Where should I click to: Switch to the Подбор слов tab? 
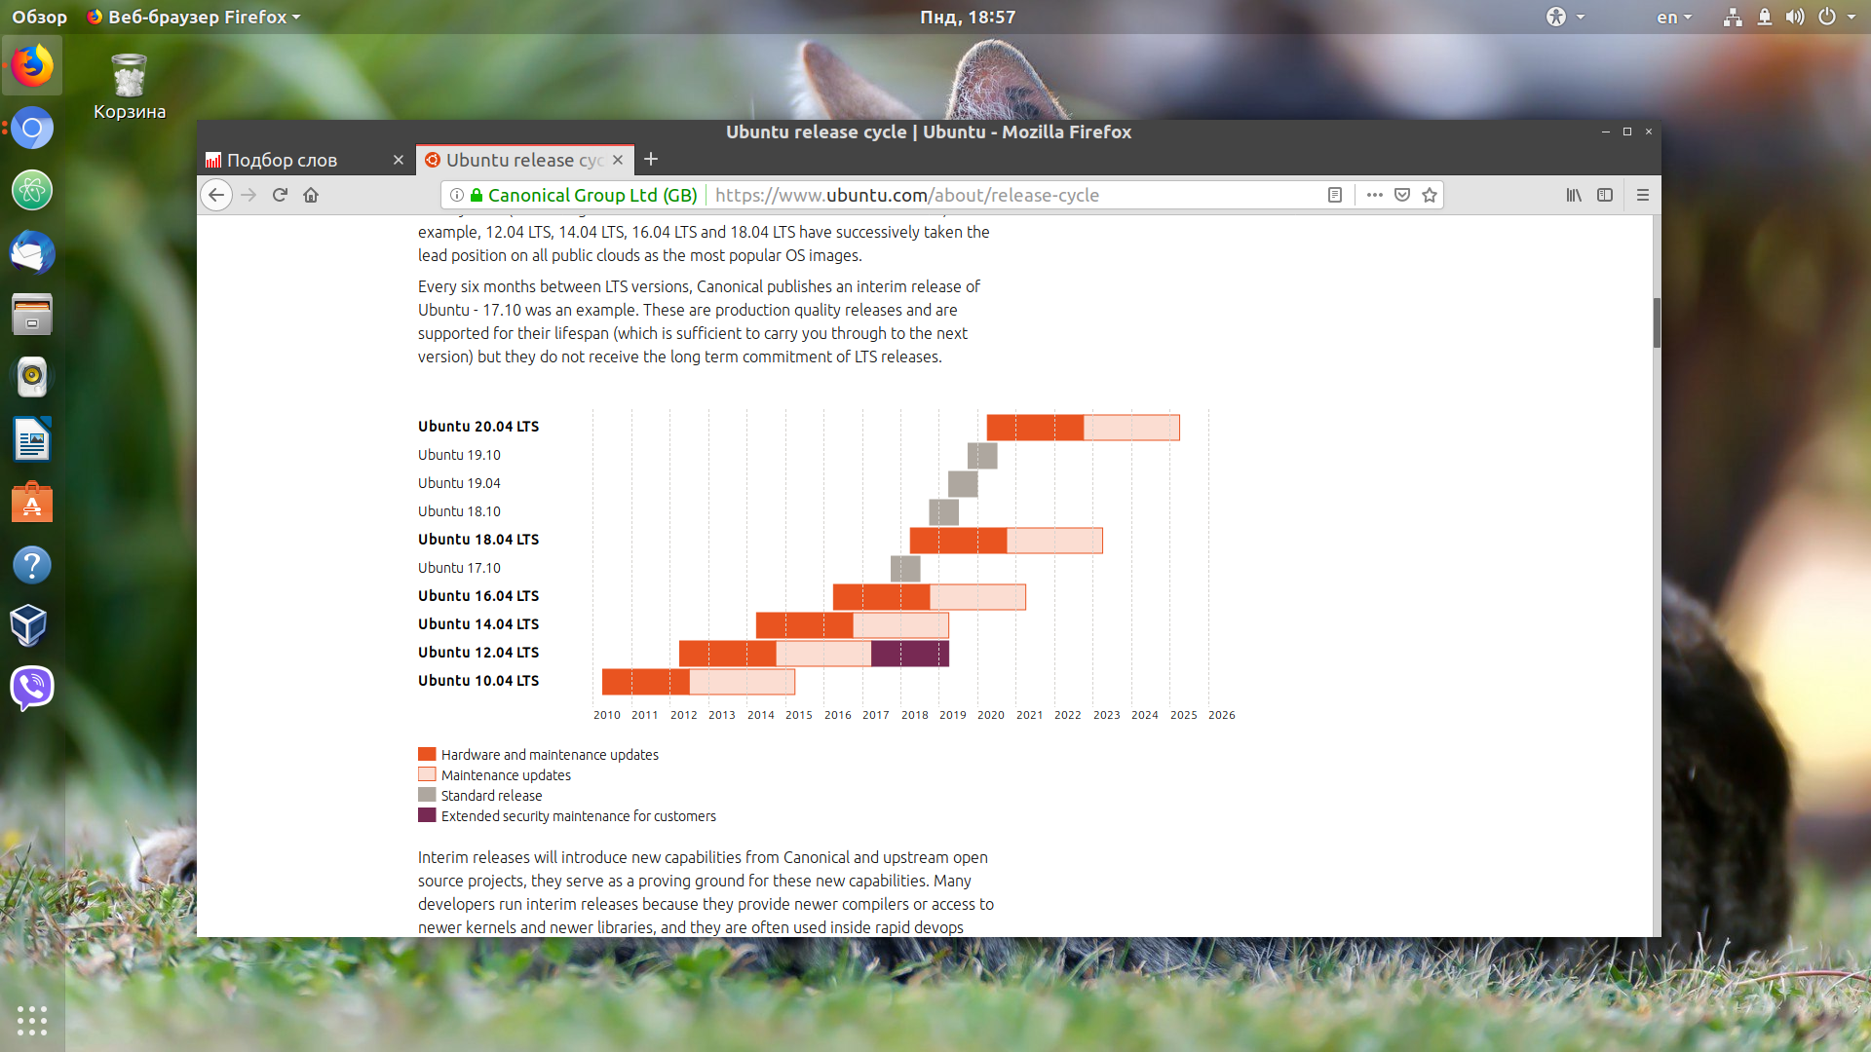(306, 160)
